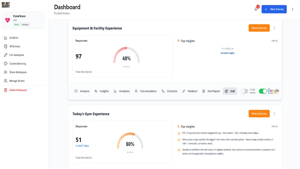Click the Edit survey button
Viewport: 300px width, 169px height.
pos(230,91)
